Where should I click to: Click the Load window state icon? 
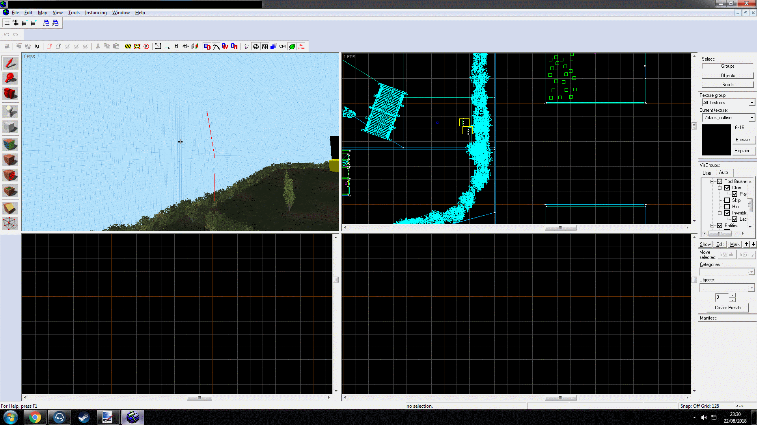pos(46,23)
